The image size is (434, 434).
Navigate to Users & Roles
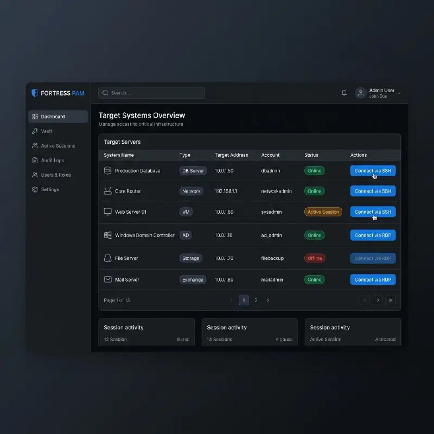(x=58, y=175)
